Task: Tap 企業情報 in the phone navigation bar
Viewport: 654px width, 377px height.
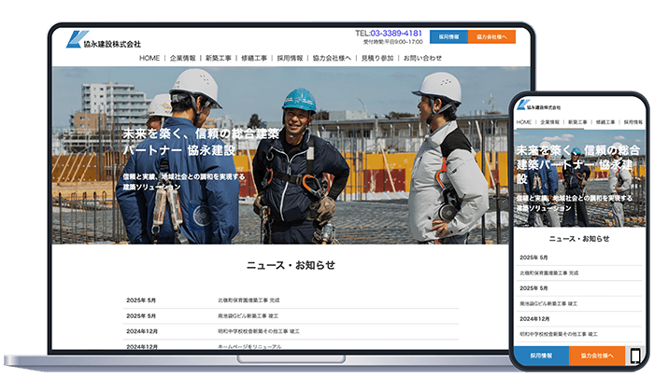Action: point(549,122)
